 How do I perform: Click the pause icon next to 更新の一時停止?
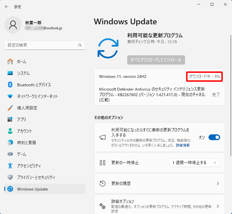[103, 163]
